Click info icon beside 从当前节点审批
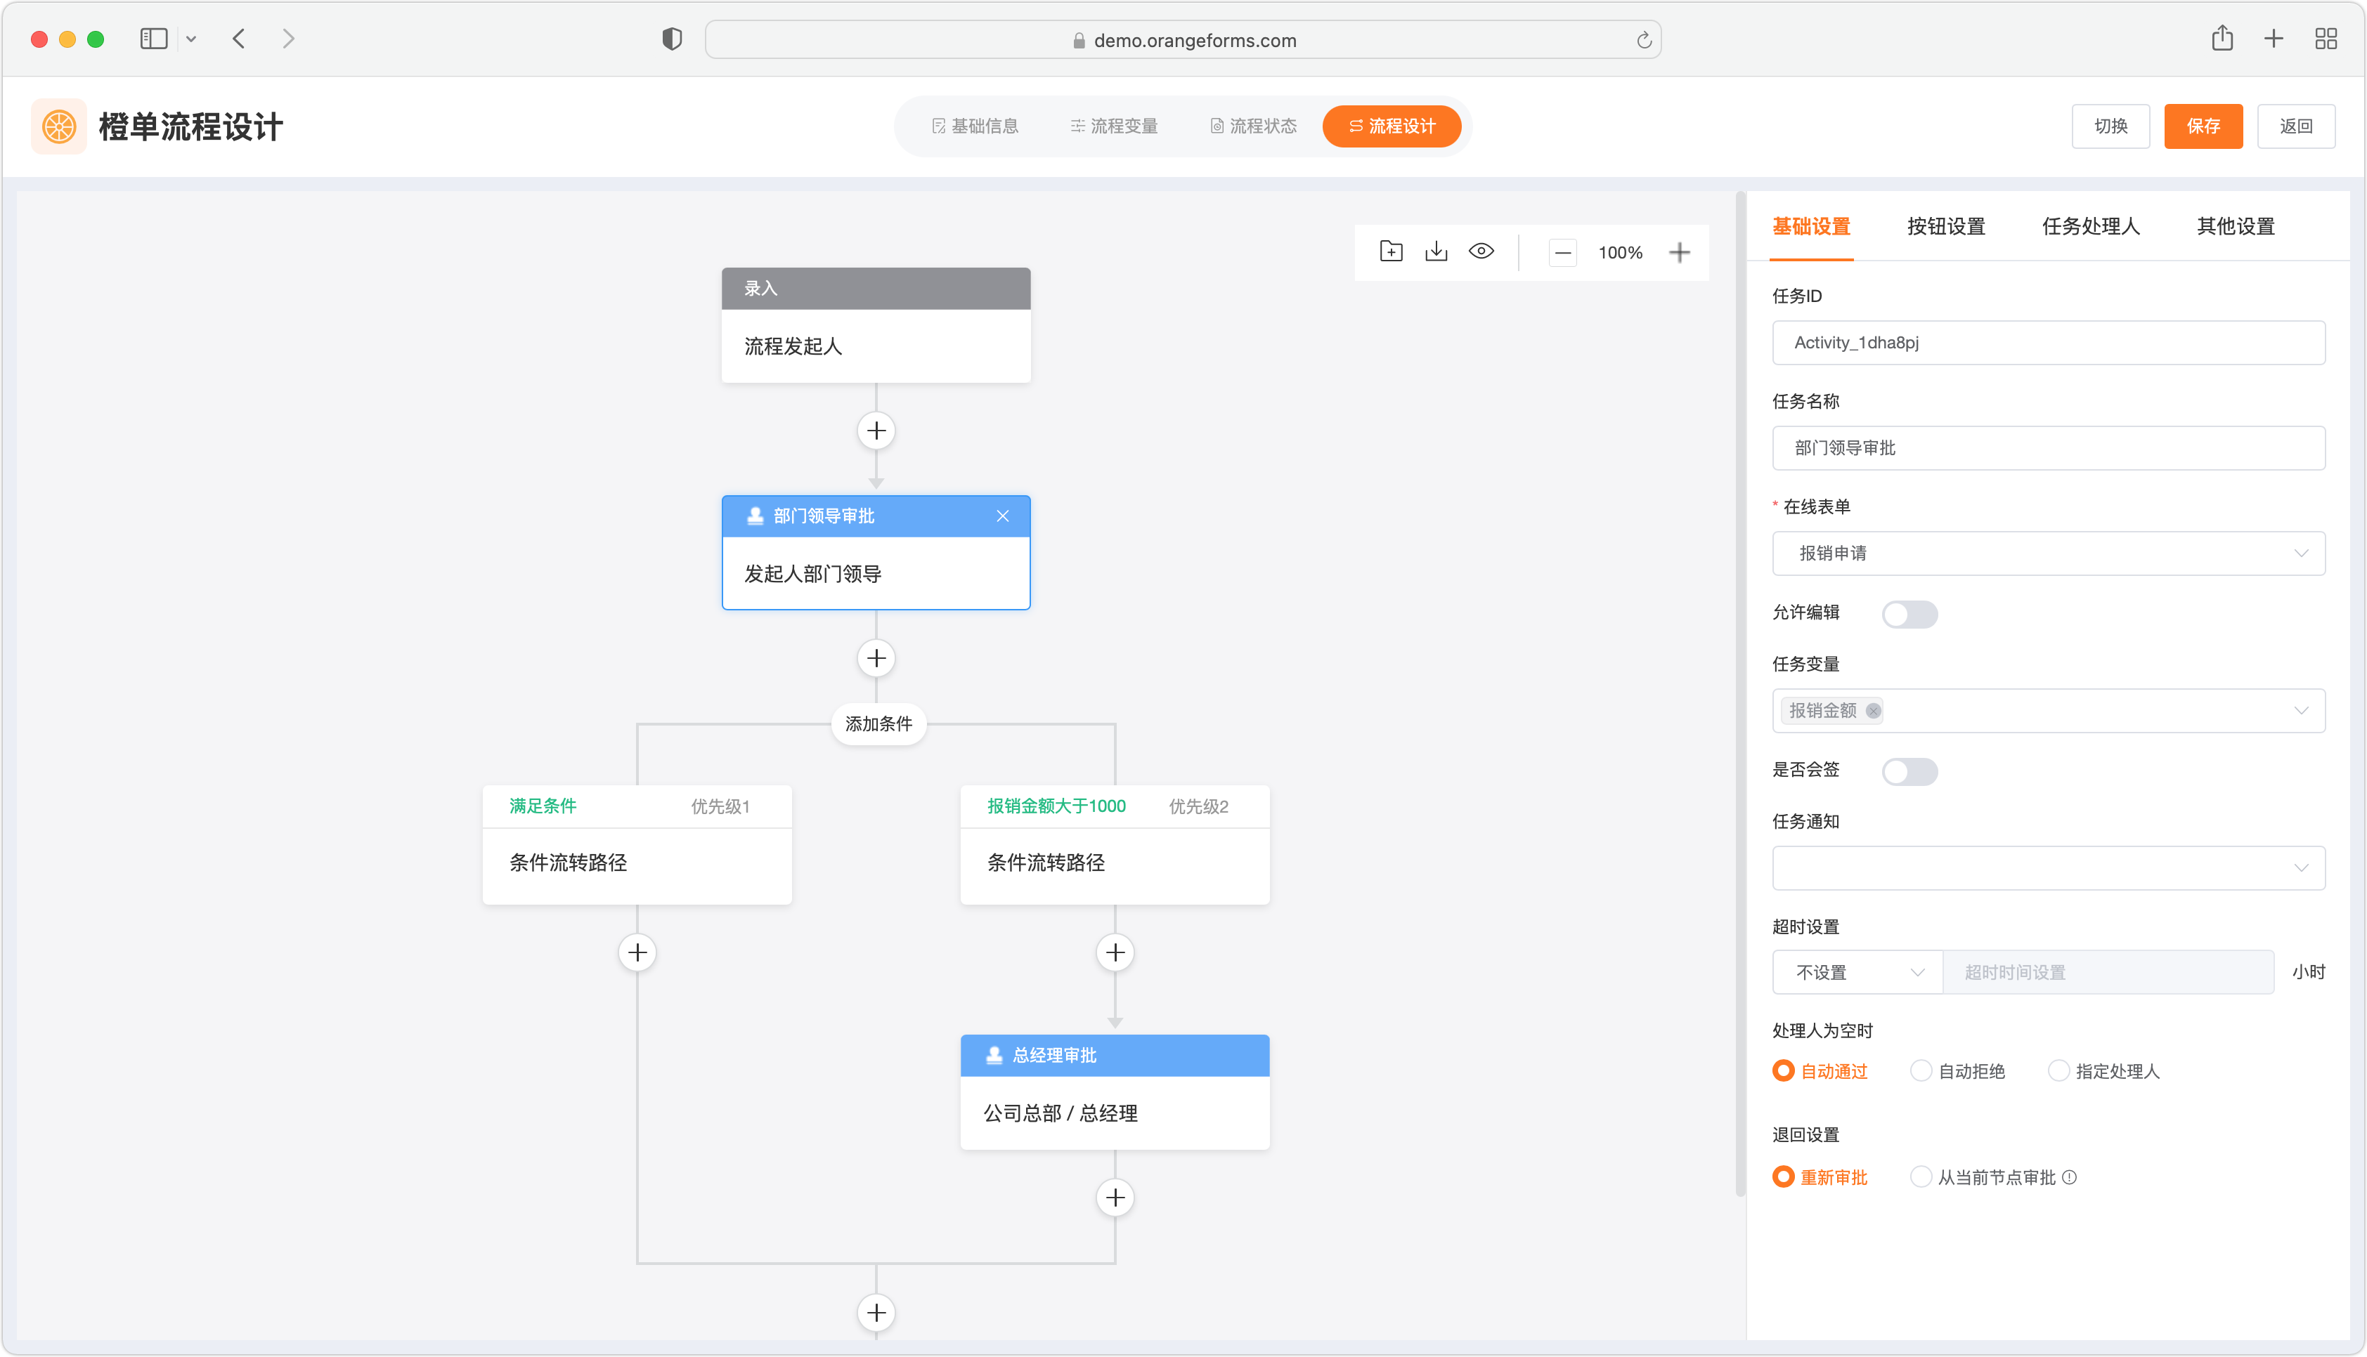 [x=2069, y=1177]
